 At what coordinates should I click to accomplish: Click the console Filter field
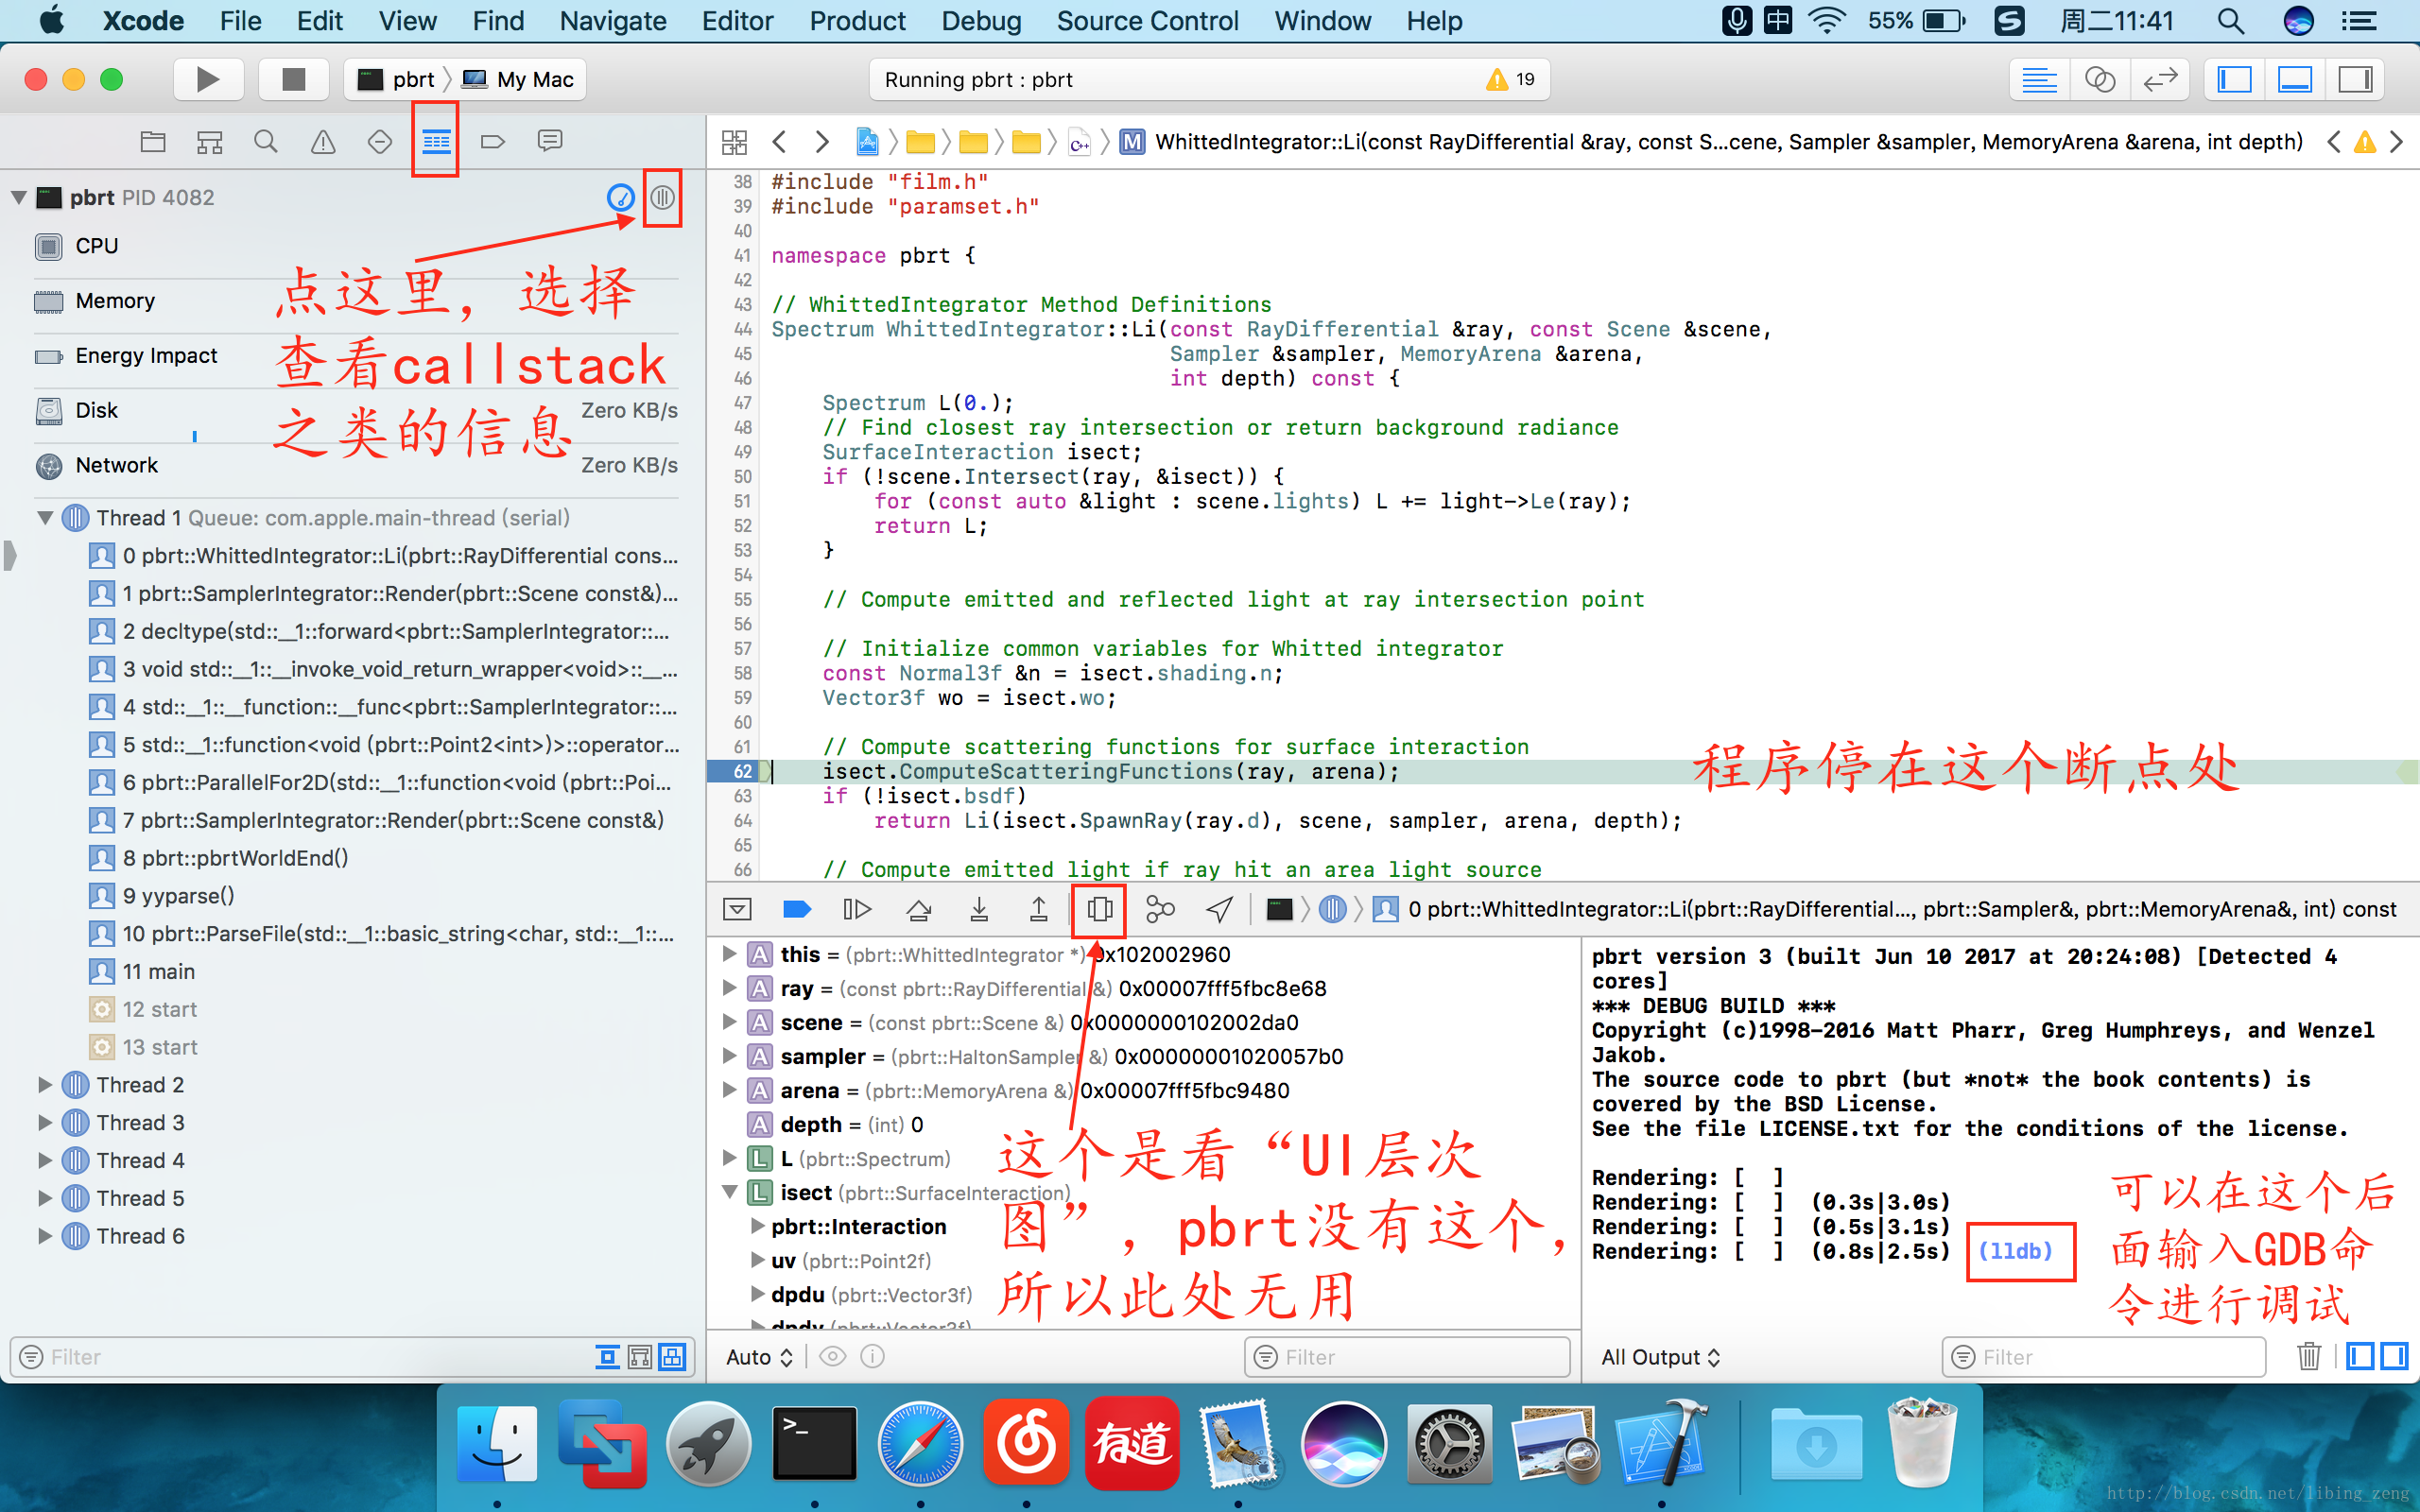point(2104,1357)
